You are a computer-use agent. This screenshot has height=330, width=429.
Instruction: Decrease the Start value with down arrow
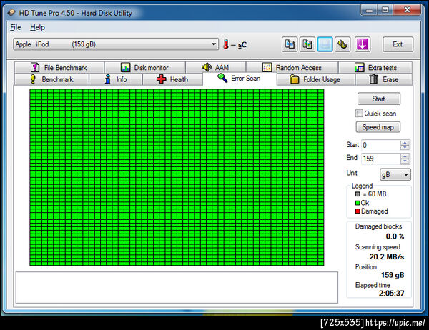pyautogui.click(x=405, y=148)
